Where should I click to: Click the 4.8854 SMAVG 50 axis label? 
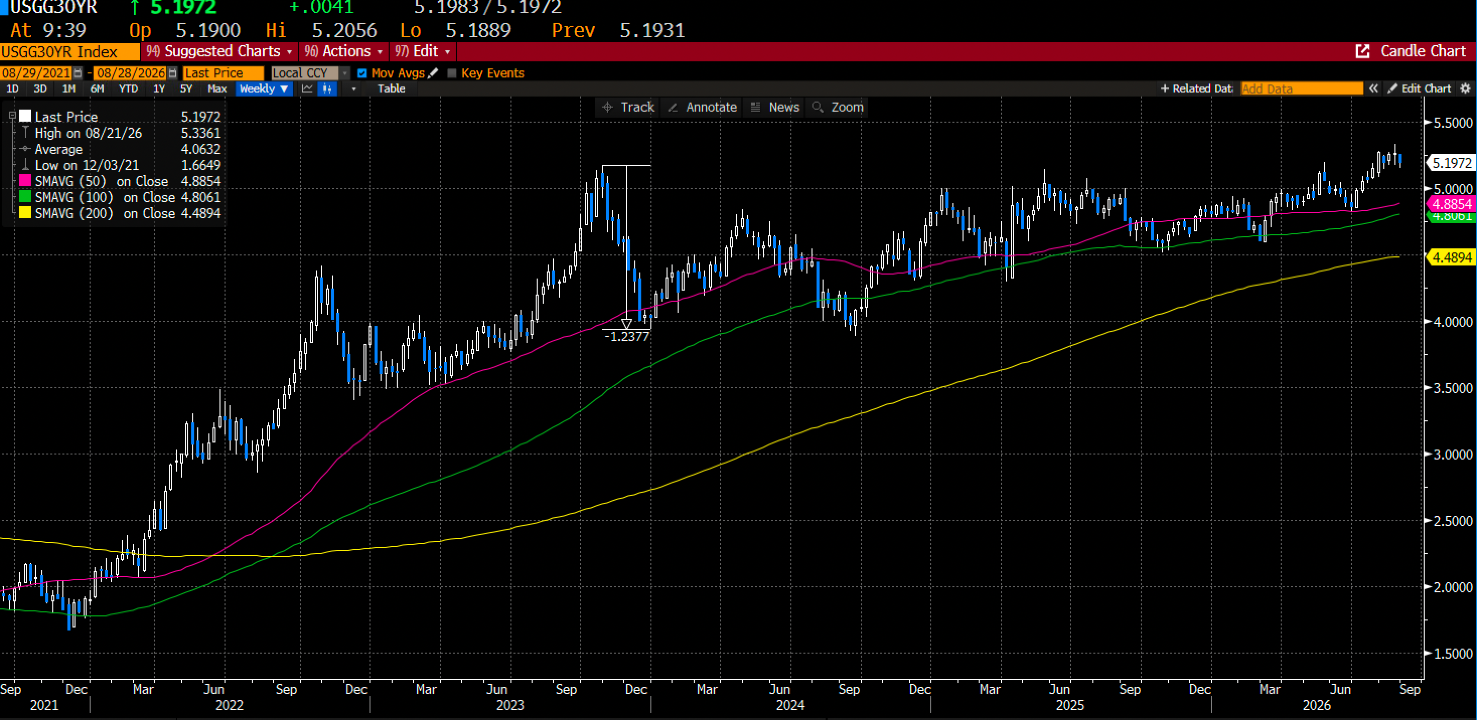[1451, 204]
